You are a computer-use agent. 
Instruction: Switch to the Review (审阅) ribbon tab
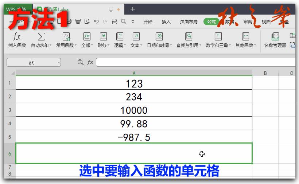point(248,22)
